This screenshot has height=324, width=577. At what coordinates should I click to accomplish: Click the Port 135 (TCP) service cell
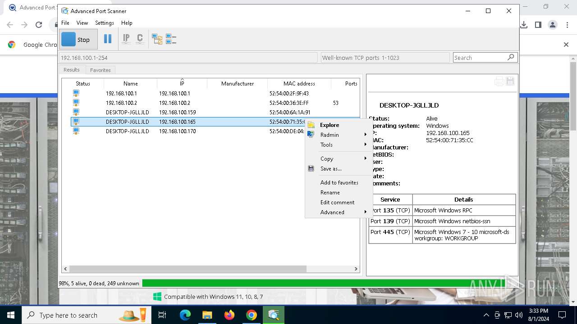(x=390, y=210)
